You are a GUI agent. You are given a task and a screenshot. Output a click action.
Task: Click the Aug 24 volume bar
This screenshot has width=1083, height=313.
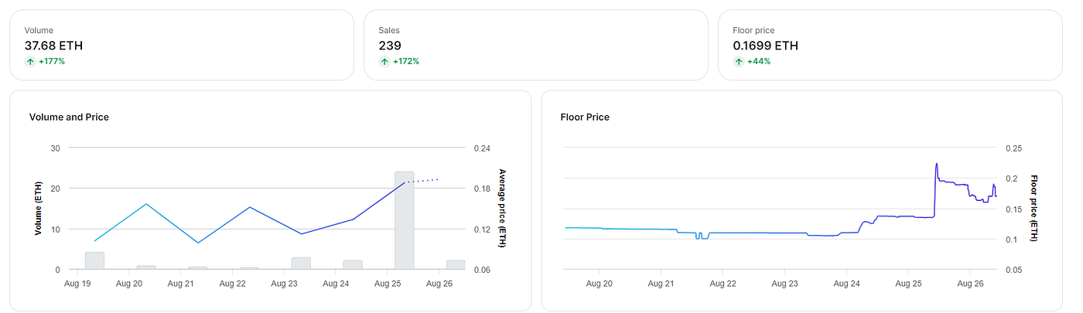point(353,265)
